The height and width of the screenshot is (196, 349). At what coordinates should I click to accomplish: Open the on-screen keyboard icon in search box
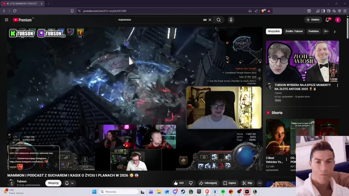(205, 20)
